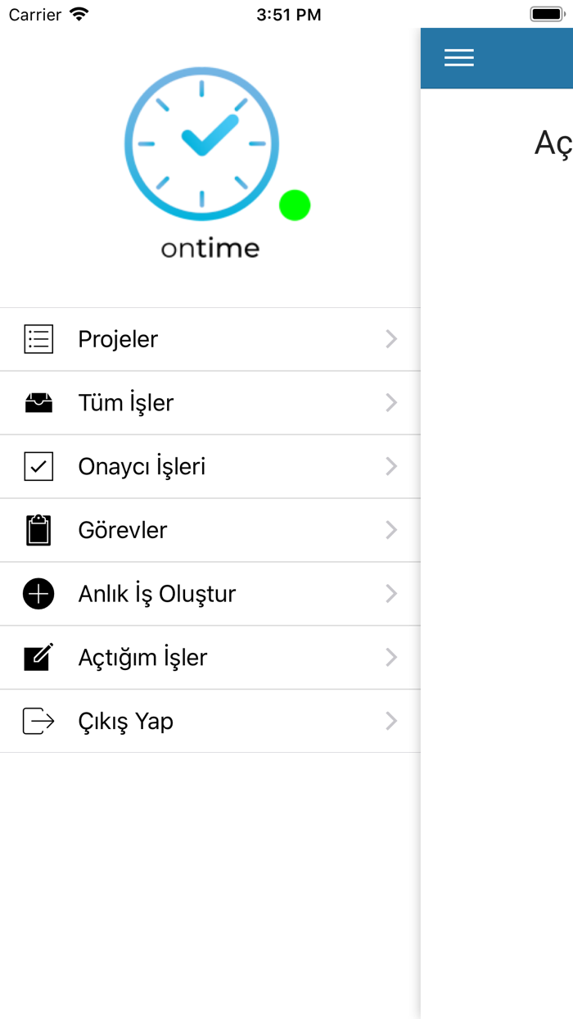Tap the Anlık İş Oluştur plus icon
The image size is (573, 1019).
click(38, 593)
